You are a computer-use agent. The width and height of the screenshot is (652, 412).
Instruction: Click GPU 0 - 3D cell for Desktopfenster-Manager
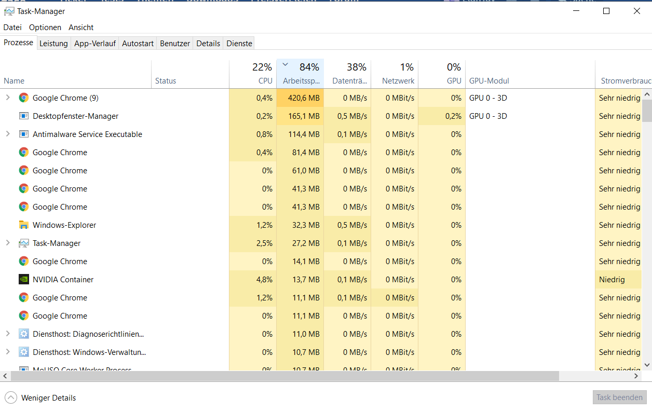530,116
